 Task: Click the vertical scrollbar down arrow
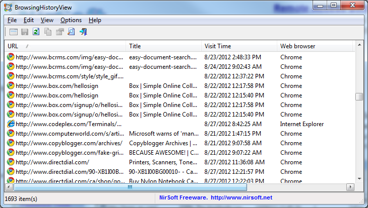[359, 179]
